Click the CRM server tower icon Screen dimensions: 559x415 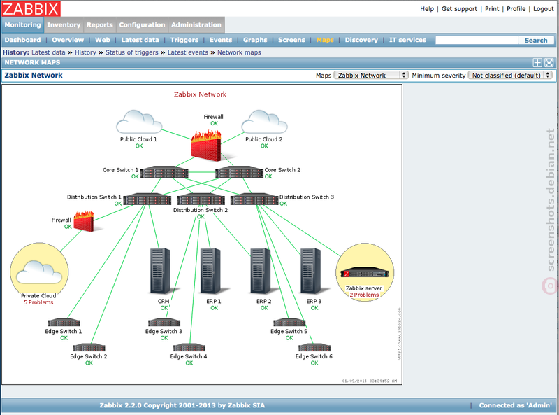(x=160, y=272)
